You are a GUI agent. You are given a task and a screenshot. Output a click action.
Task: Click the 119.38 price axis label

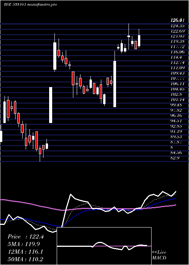[x=177, y=42]
